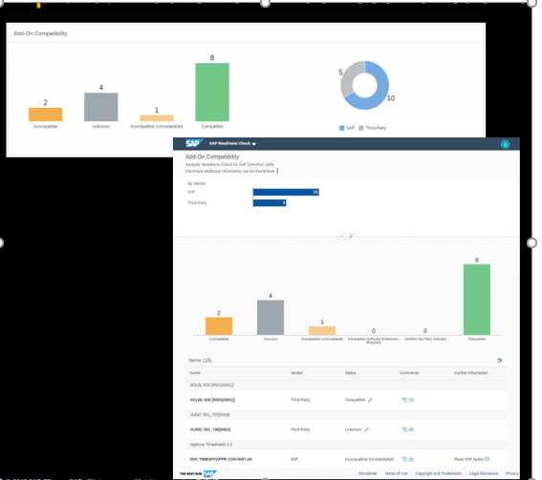This screenshot has height=480, width=542.
Task: Click the green Compatible bar in top card
Action: click(x=212, y=93)
